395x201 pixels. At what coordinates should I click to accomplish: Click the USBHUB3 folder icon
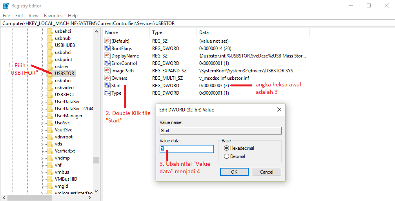click(50, 45)
